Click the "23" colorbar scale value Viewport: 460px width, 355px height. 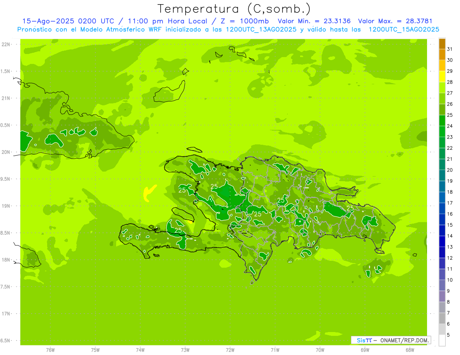pos(450,137)
